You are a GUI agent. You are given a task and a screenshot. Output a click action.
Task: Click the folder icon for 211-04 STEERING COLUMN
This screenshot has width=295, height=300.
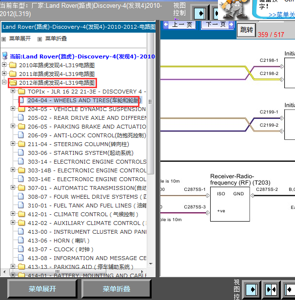[x=21, y=144]
